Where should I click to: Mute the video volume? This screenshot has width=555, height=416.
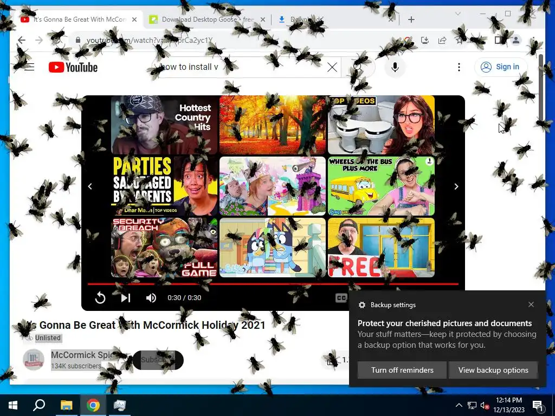click(151, 298)
